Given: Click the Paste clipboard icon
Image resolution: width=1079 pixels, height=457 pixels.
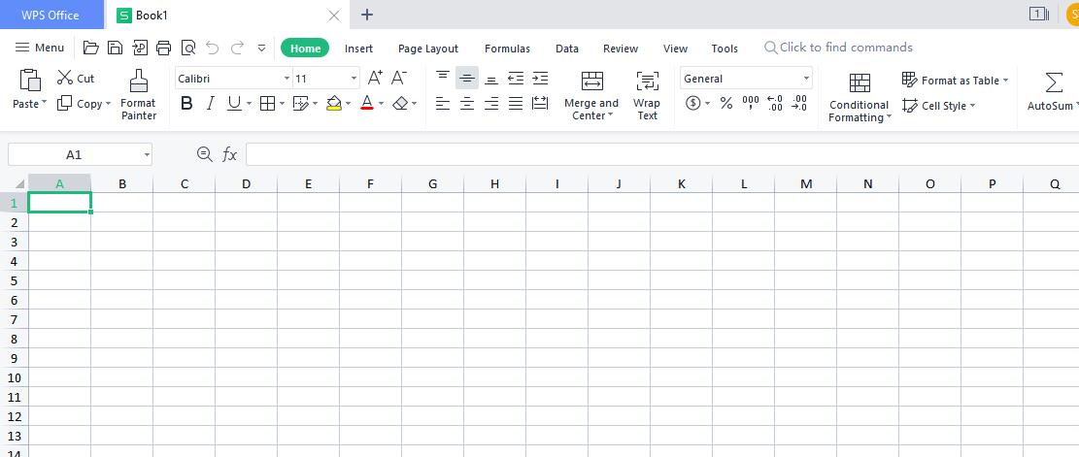Looking at the screenshot, I should coord(29,80).
